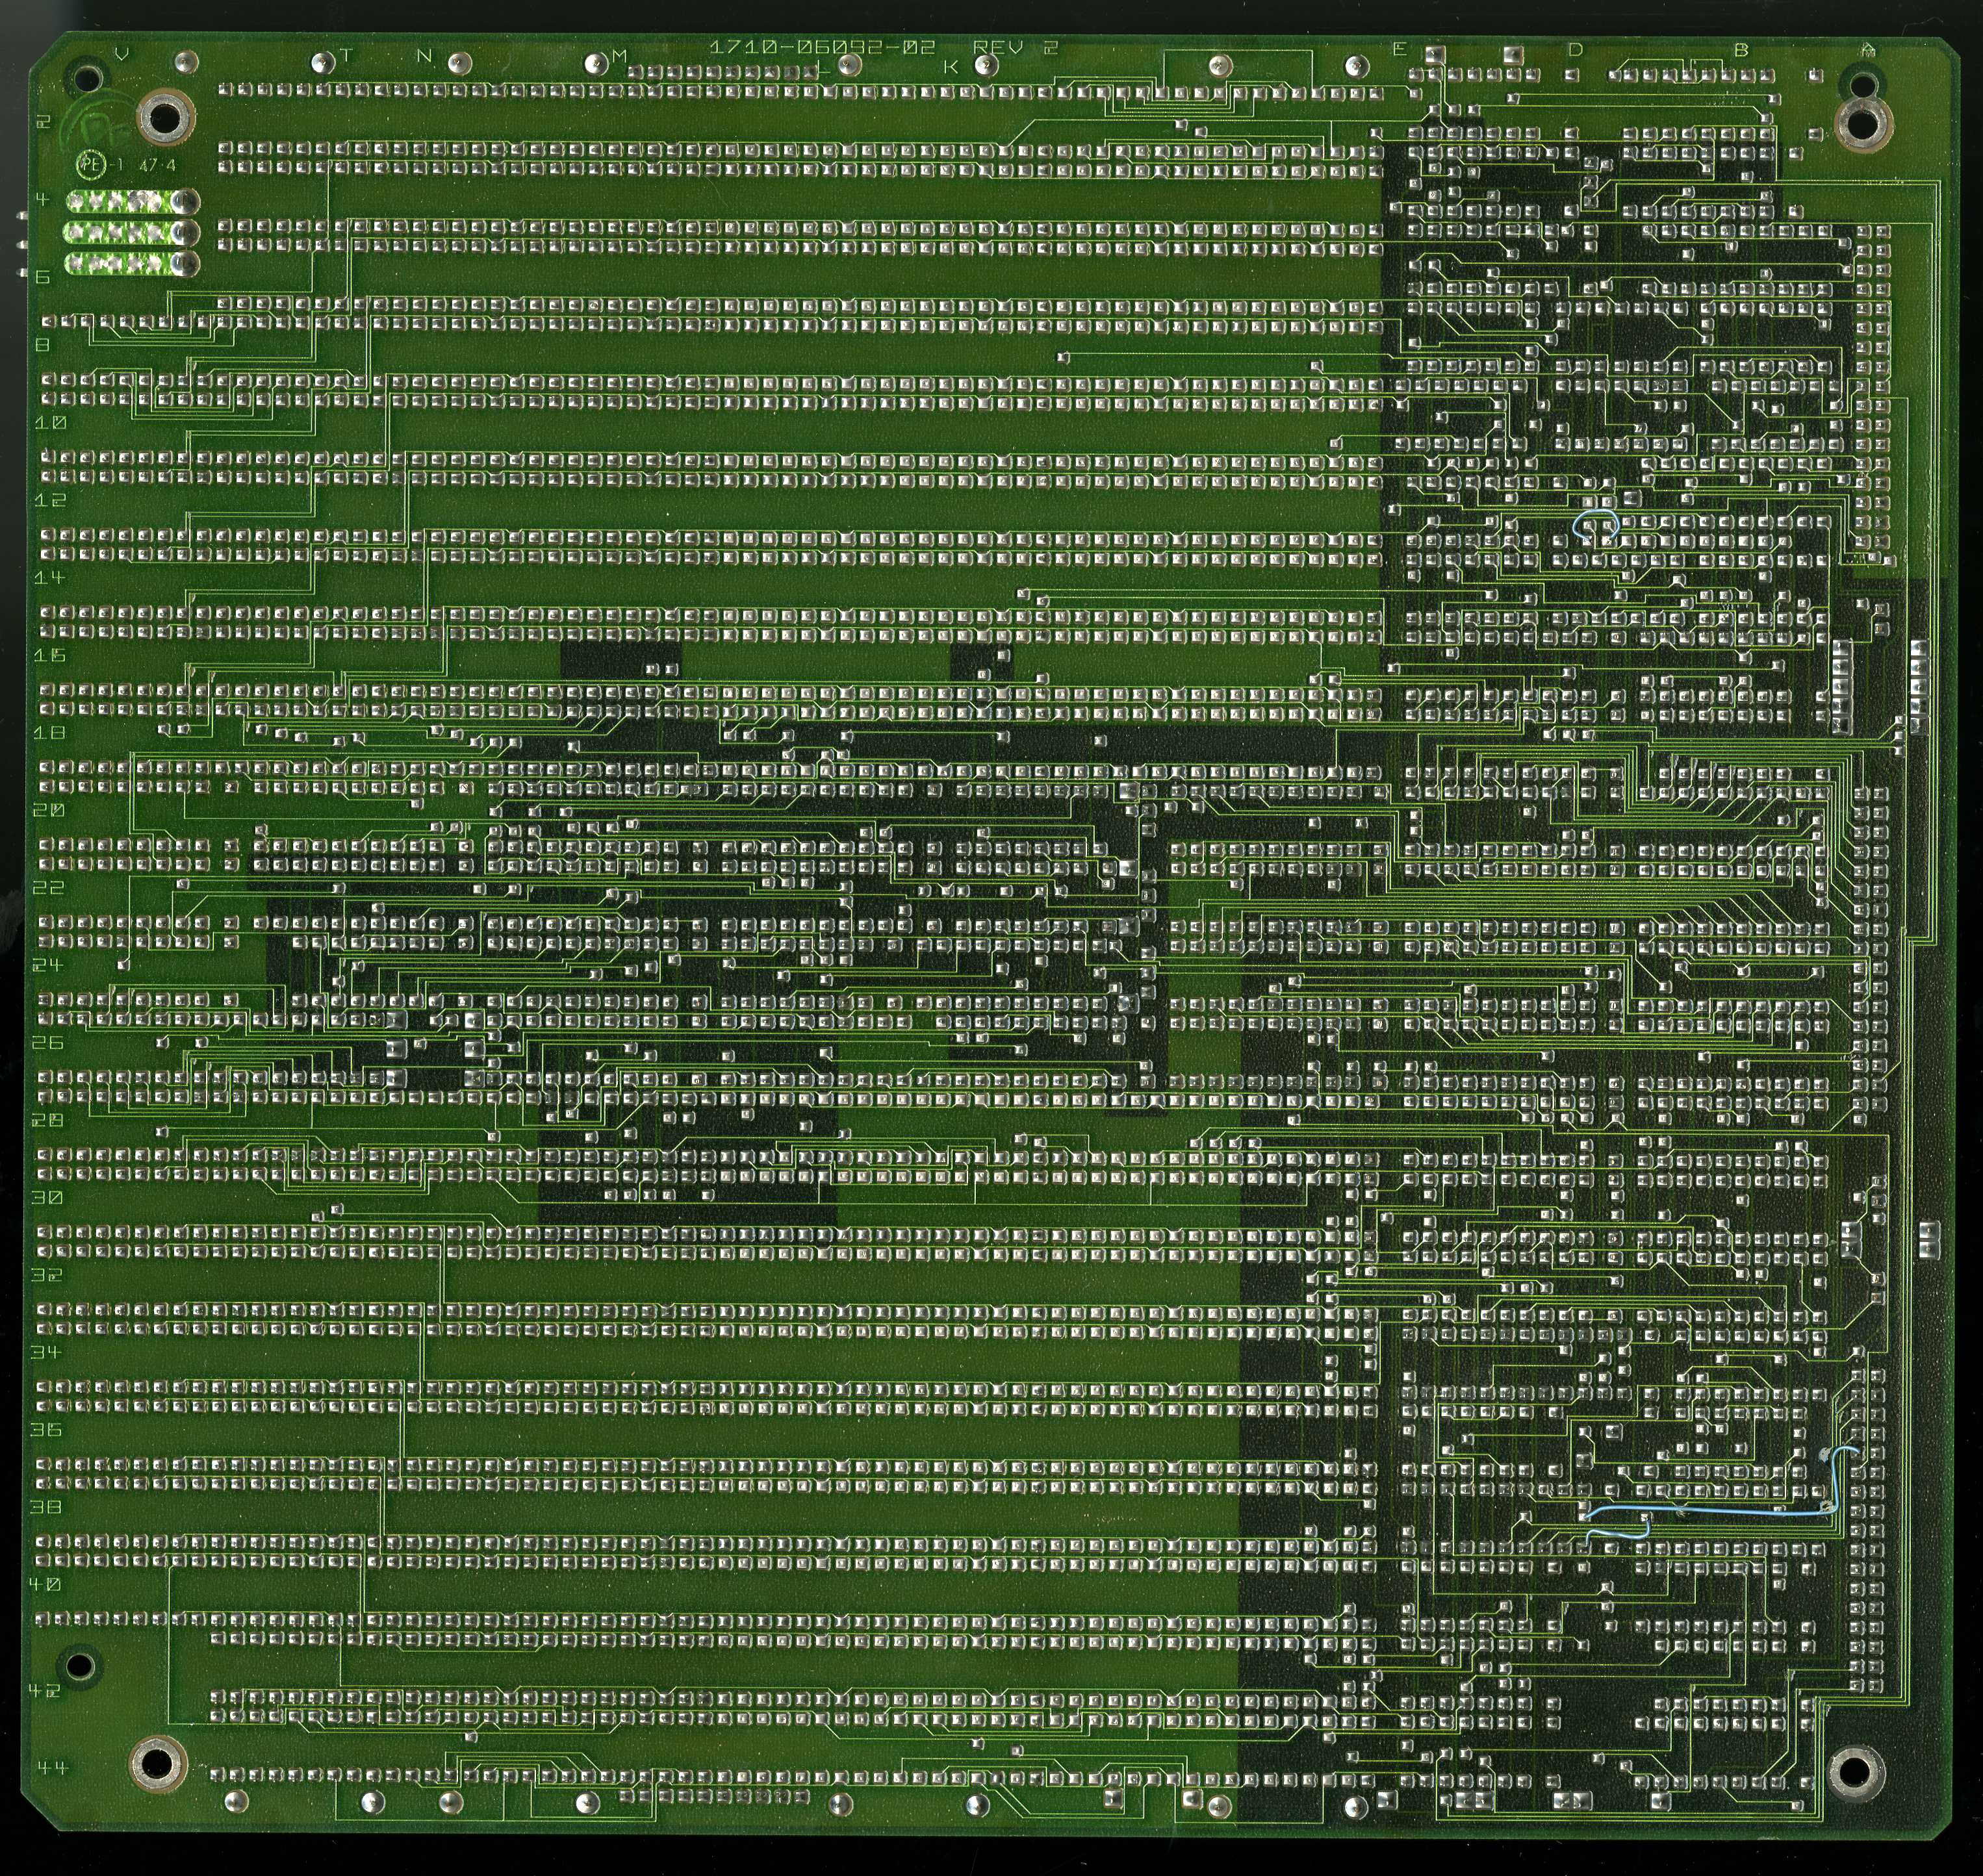
Task: Click the row label 10
Action: point(50,422)
